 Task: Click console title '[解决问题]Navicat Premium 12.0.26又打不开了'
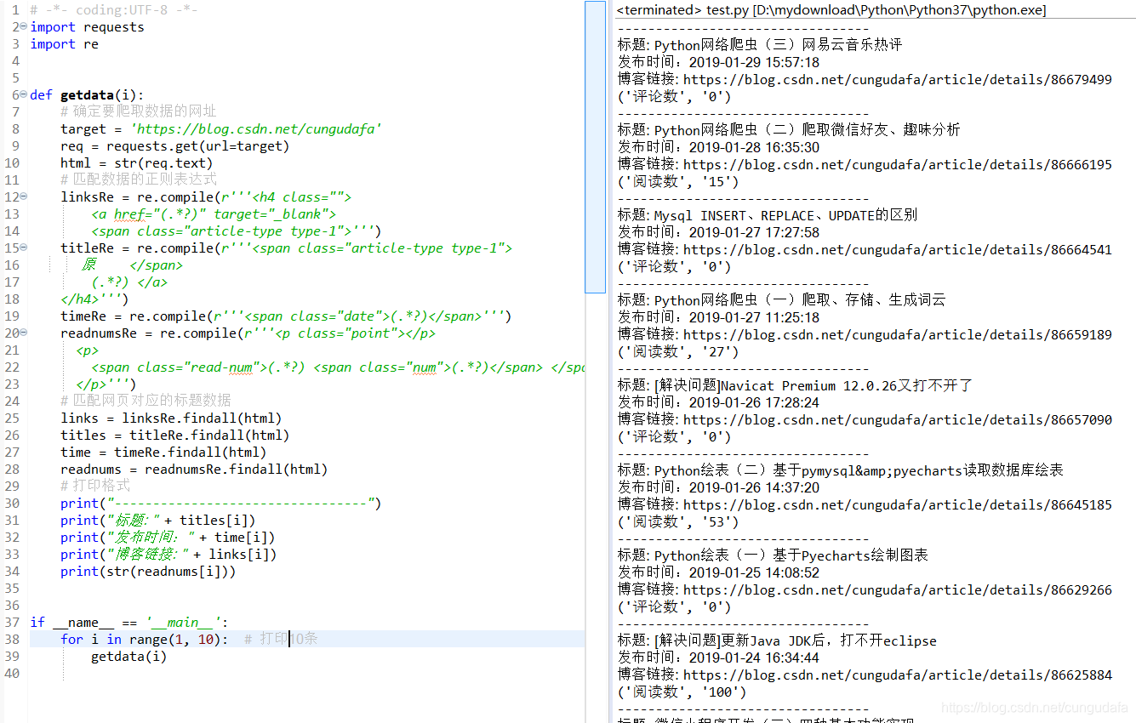tap(813, 385)
